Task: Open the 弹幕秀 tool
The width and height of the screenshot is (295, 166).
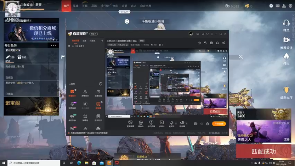Action: coord(85,118)
